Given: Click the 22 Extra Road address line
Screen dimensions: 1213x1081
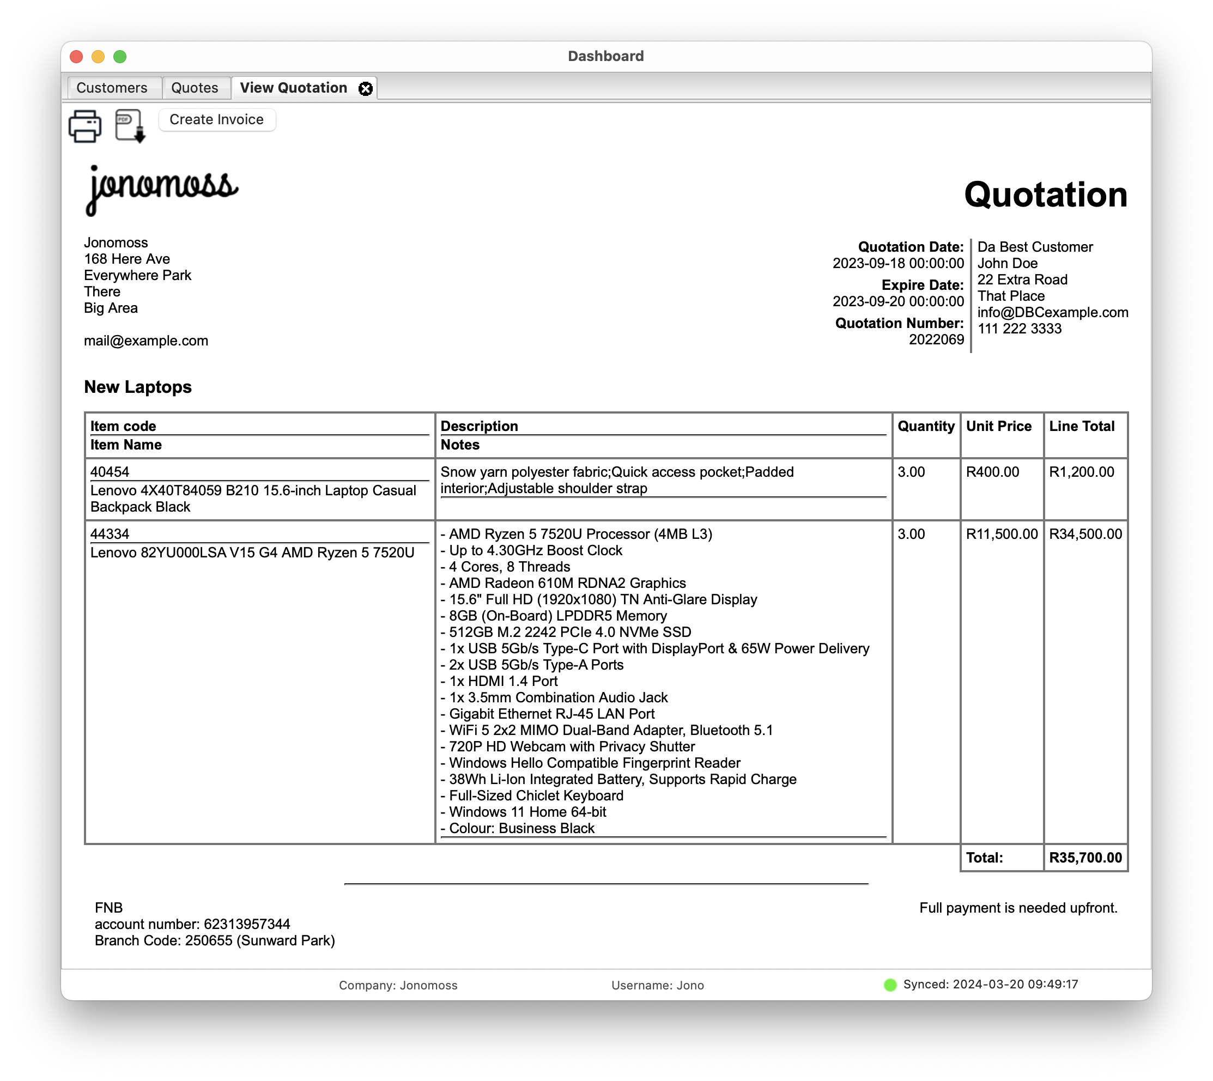Looking at the screenshot, I should point(1022,279).
